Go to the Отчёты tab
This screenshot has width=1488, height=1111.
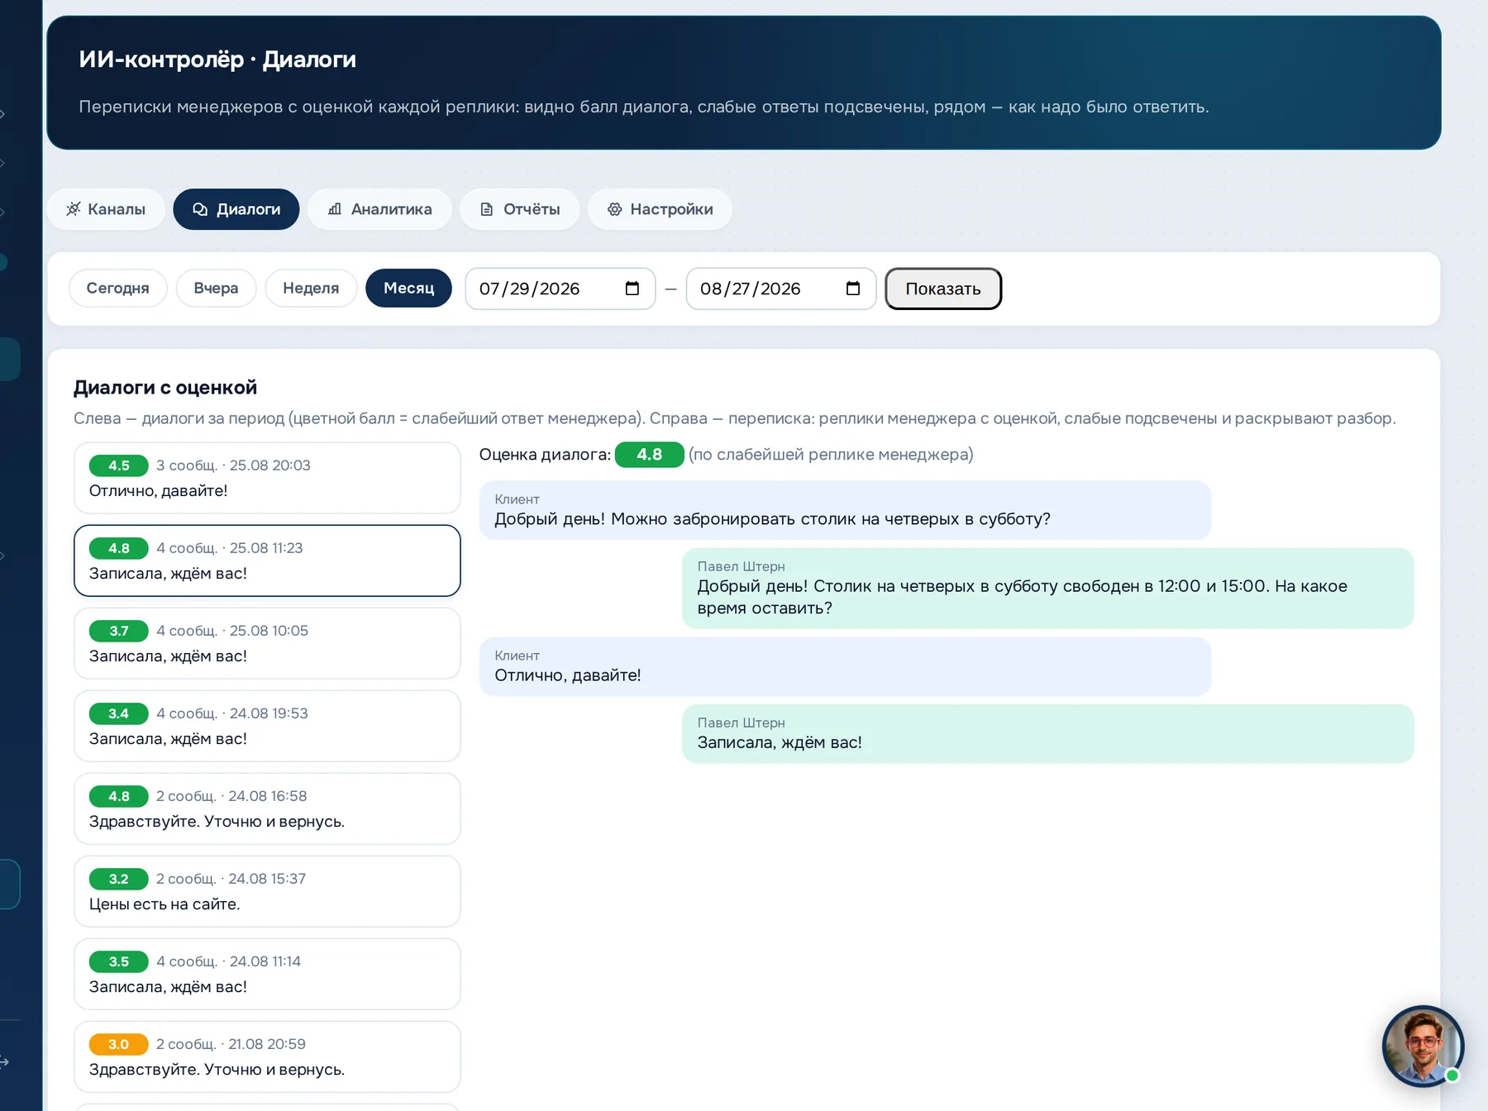[x=520, y=209]
